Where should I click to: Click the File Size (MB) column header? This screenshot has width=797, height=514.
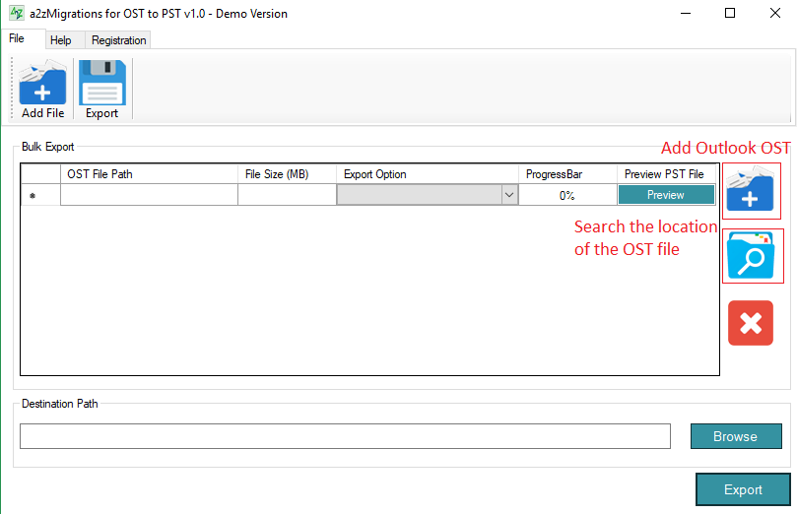288,174
